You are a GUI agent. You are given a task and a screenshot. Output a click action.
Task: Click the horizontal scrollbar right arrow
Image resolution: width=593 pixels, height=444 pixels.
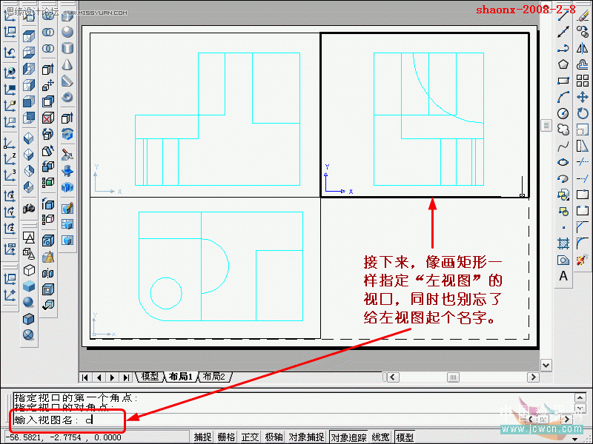pyautogui.click(x=533, y=377)
